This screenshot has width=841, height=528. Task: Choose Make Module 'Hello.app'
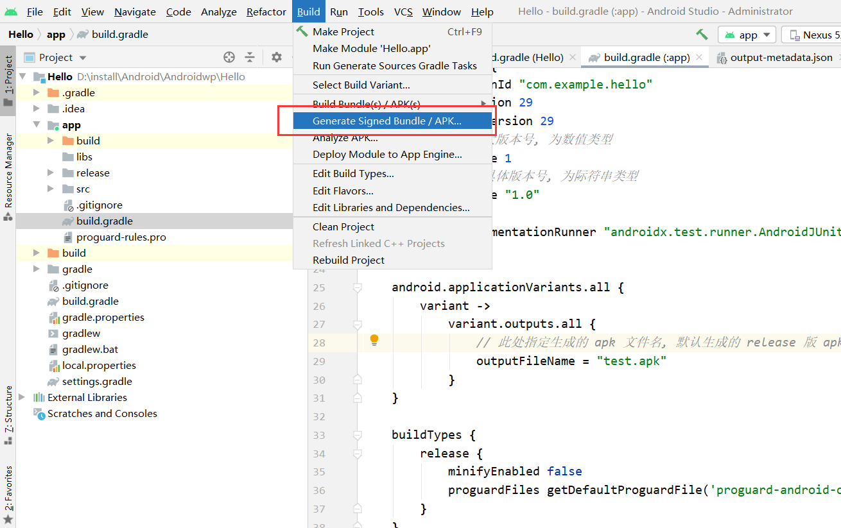pyautogui.click(x=392, y=48)
